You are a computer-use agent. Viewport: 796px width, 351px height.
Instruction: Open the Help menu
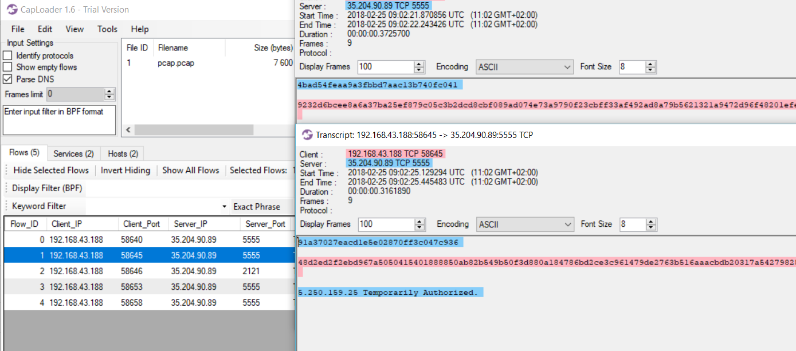click(x=140, y=29)
